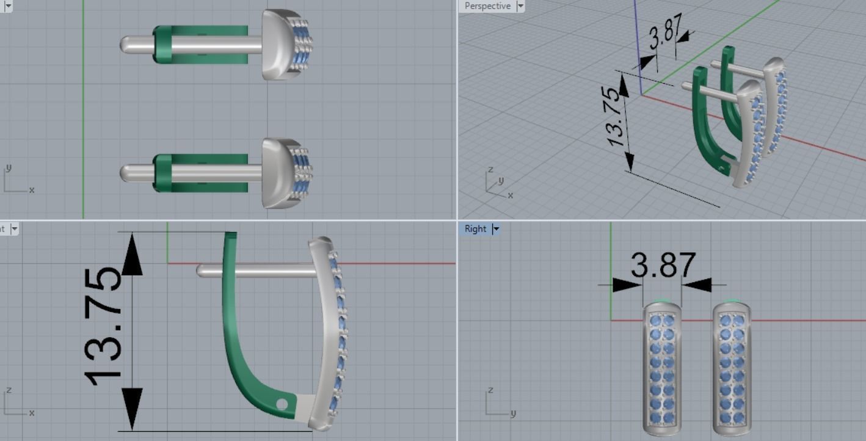Viewport: 866px width, 441px height.
Task: Click the upper earring's pin tip in Top view
Action: [126, 45]
